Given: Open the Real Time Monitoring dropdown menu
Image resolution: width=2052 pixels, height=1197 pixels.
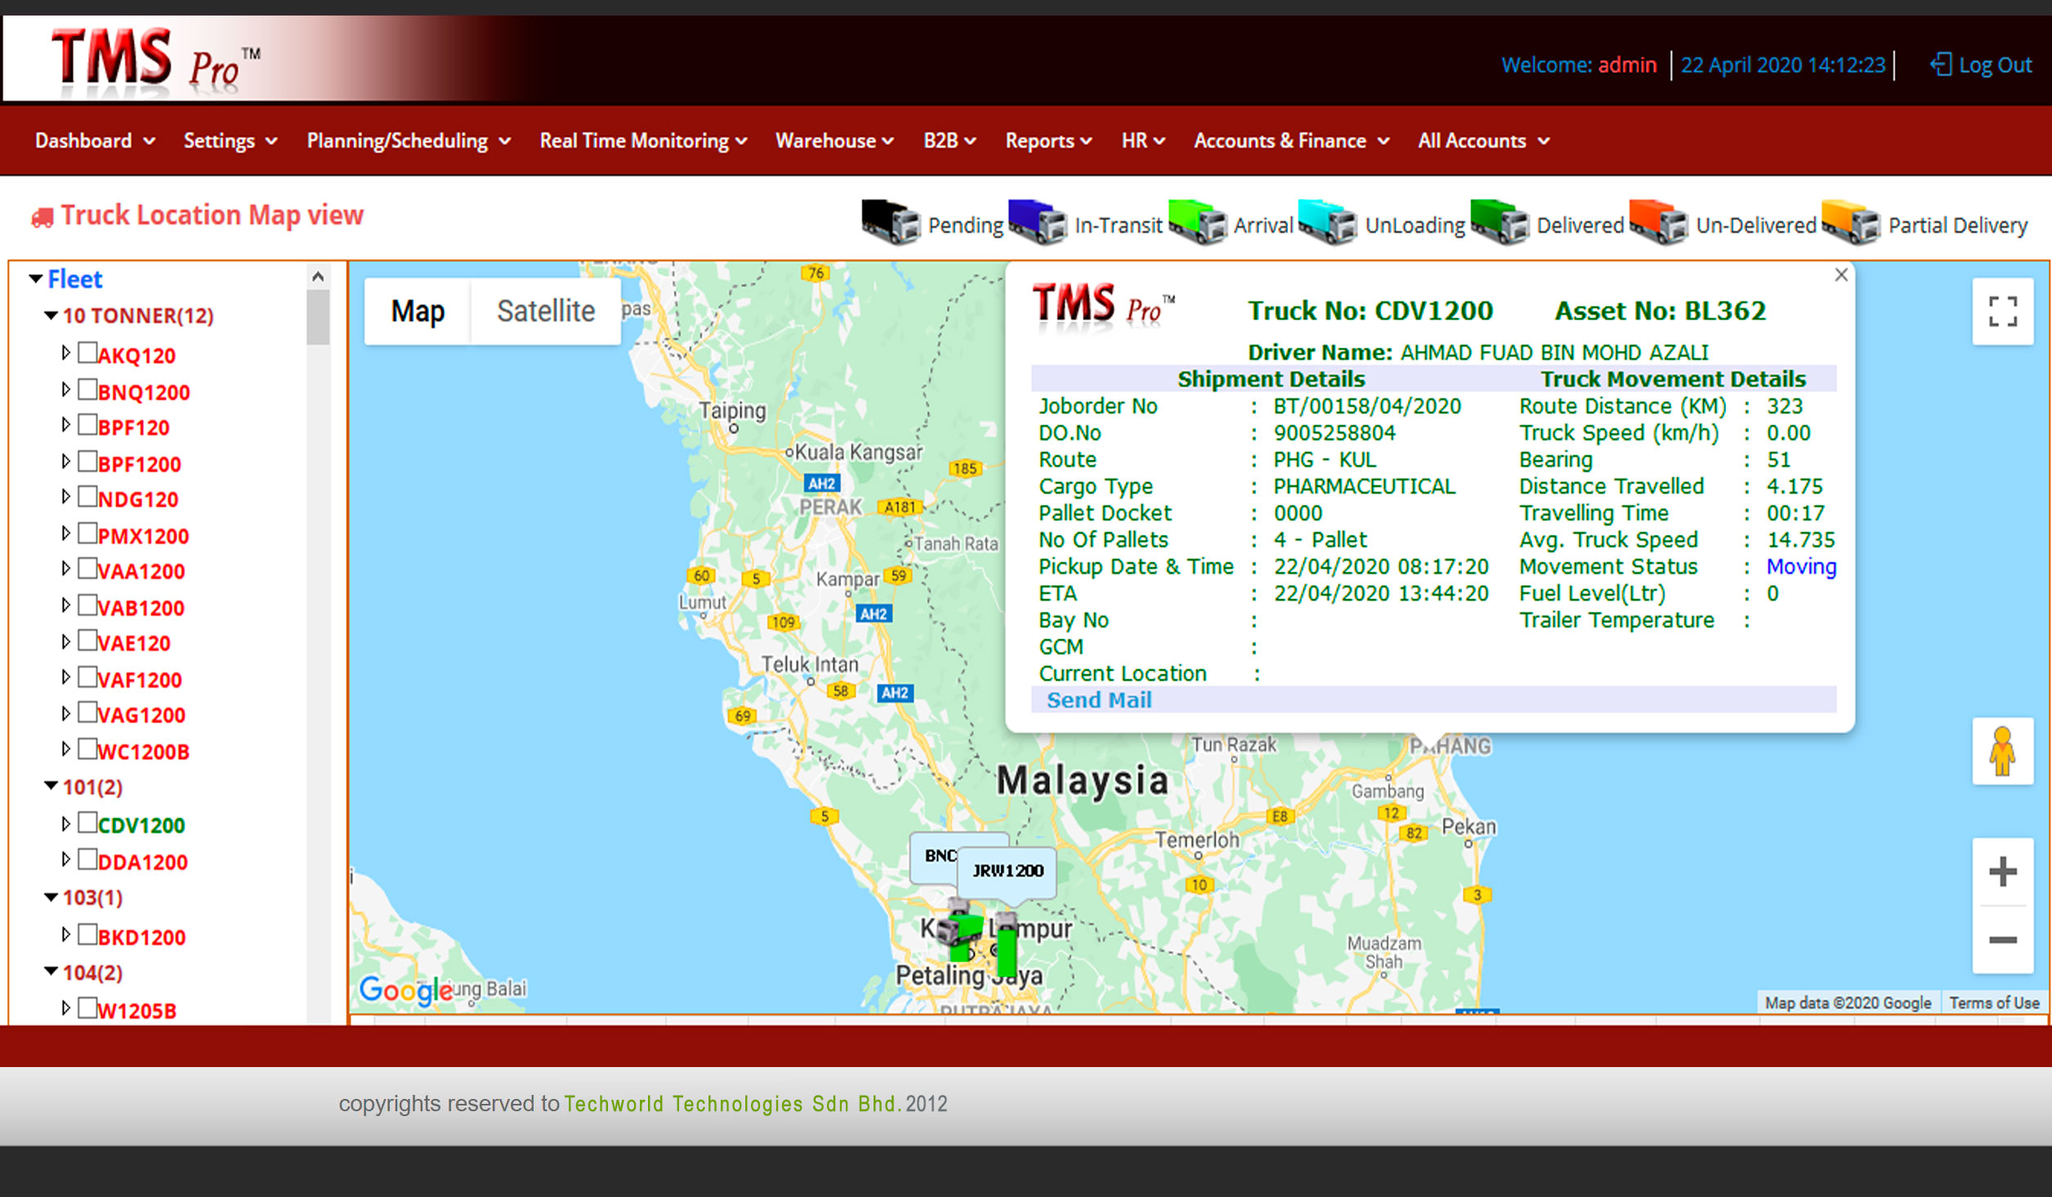Looking at the screenshot, I should (x=642, y=141).
